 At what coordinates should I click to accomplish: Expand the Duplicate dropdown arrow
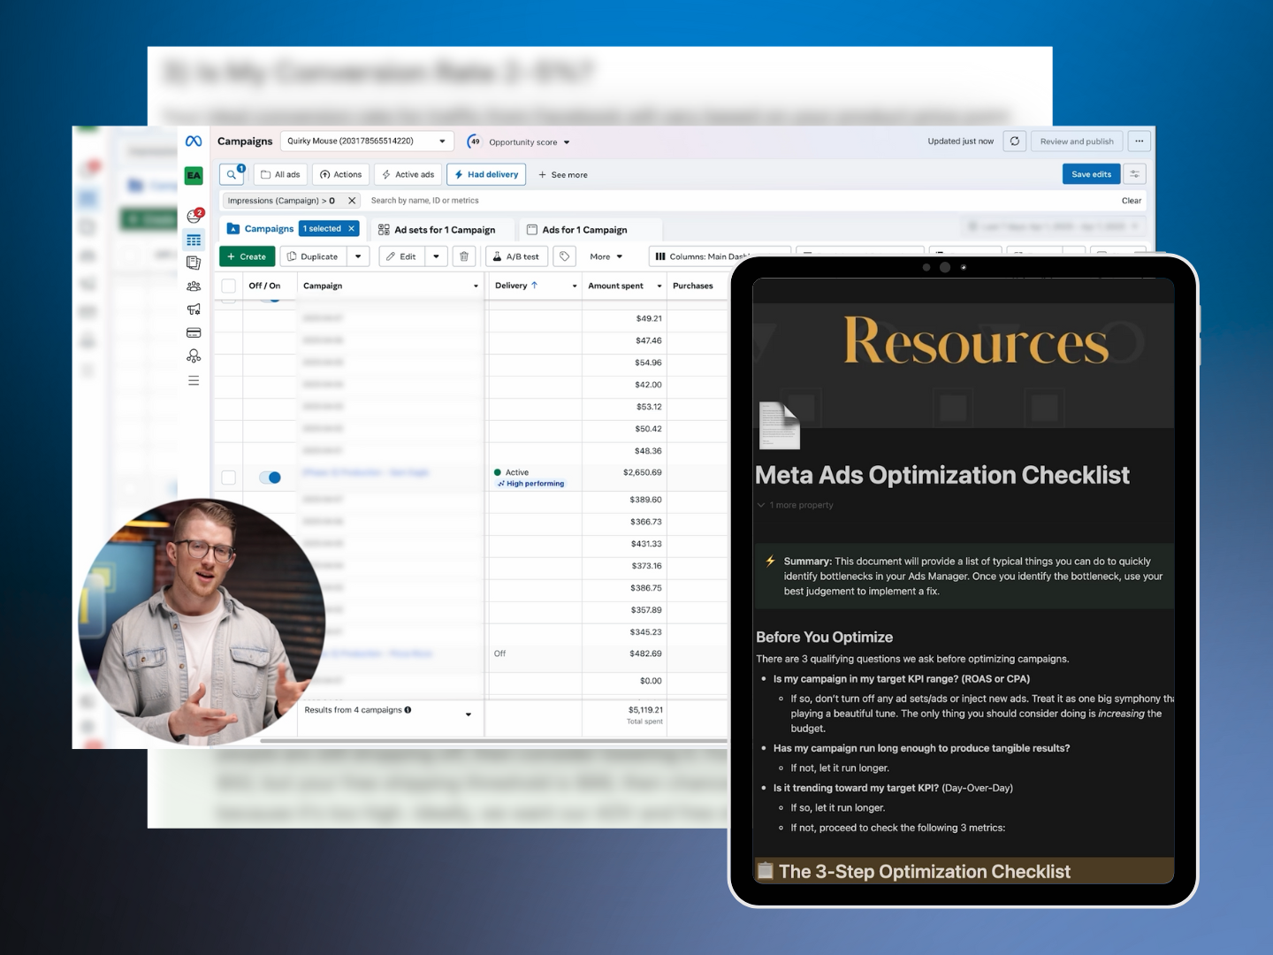tap(358, 256)
